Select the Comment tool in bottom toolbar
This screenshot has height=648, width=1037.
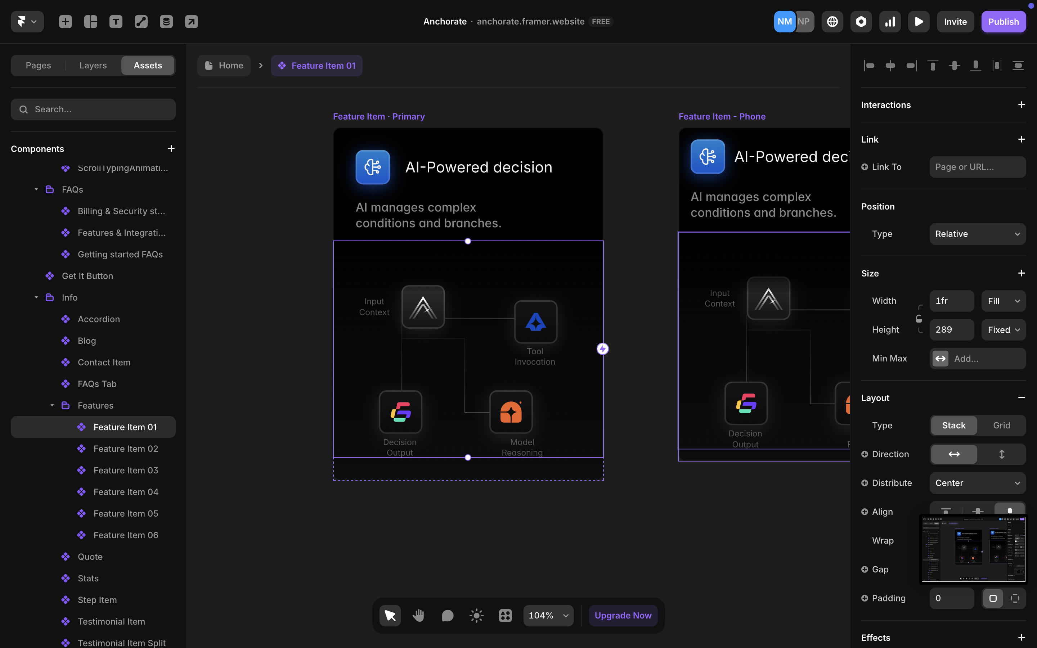447,616
